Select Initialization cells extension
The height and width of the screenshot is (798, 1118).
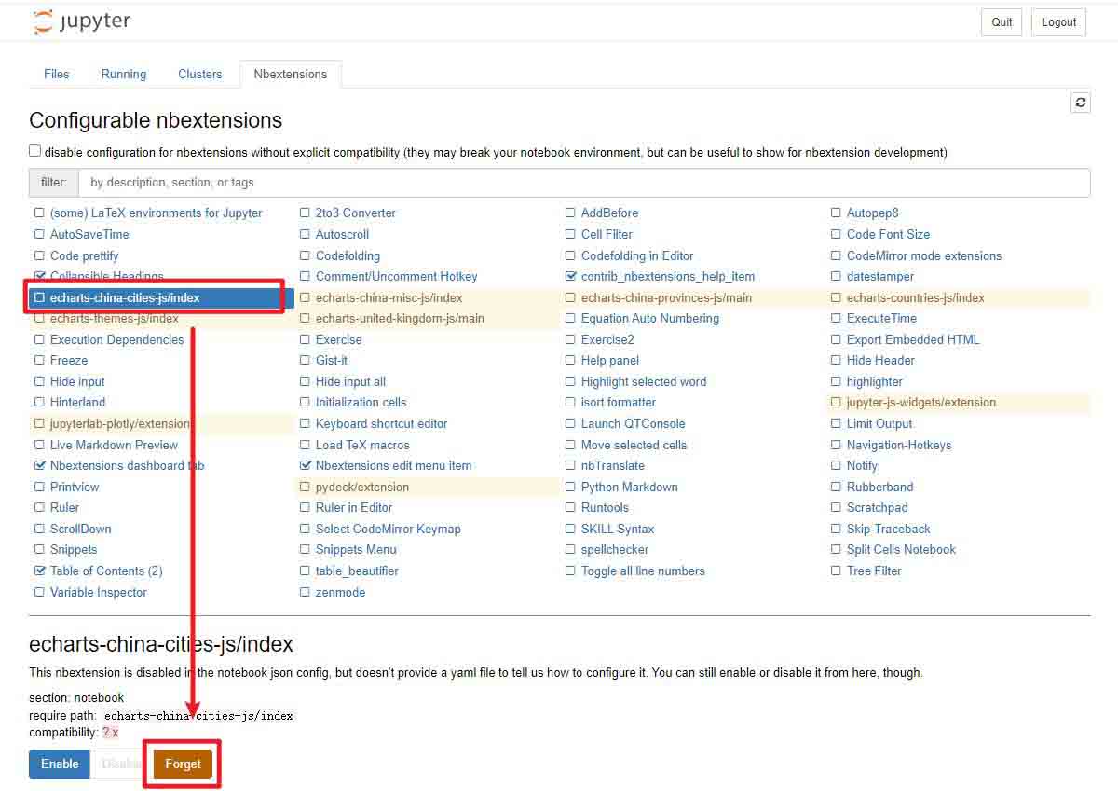click(361, 403)
